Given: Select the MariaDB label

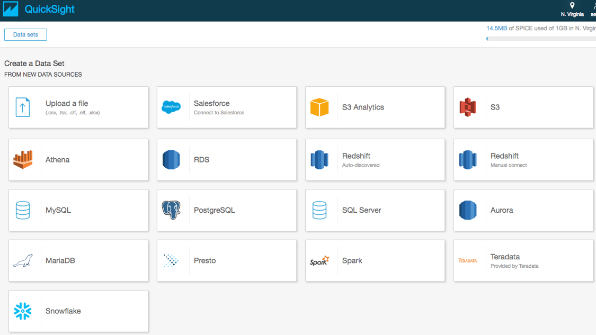Looking at the screenshot, I should pyautogui.click(x=60, y=260).
